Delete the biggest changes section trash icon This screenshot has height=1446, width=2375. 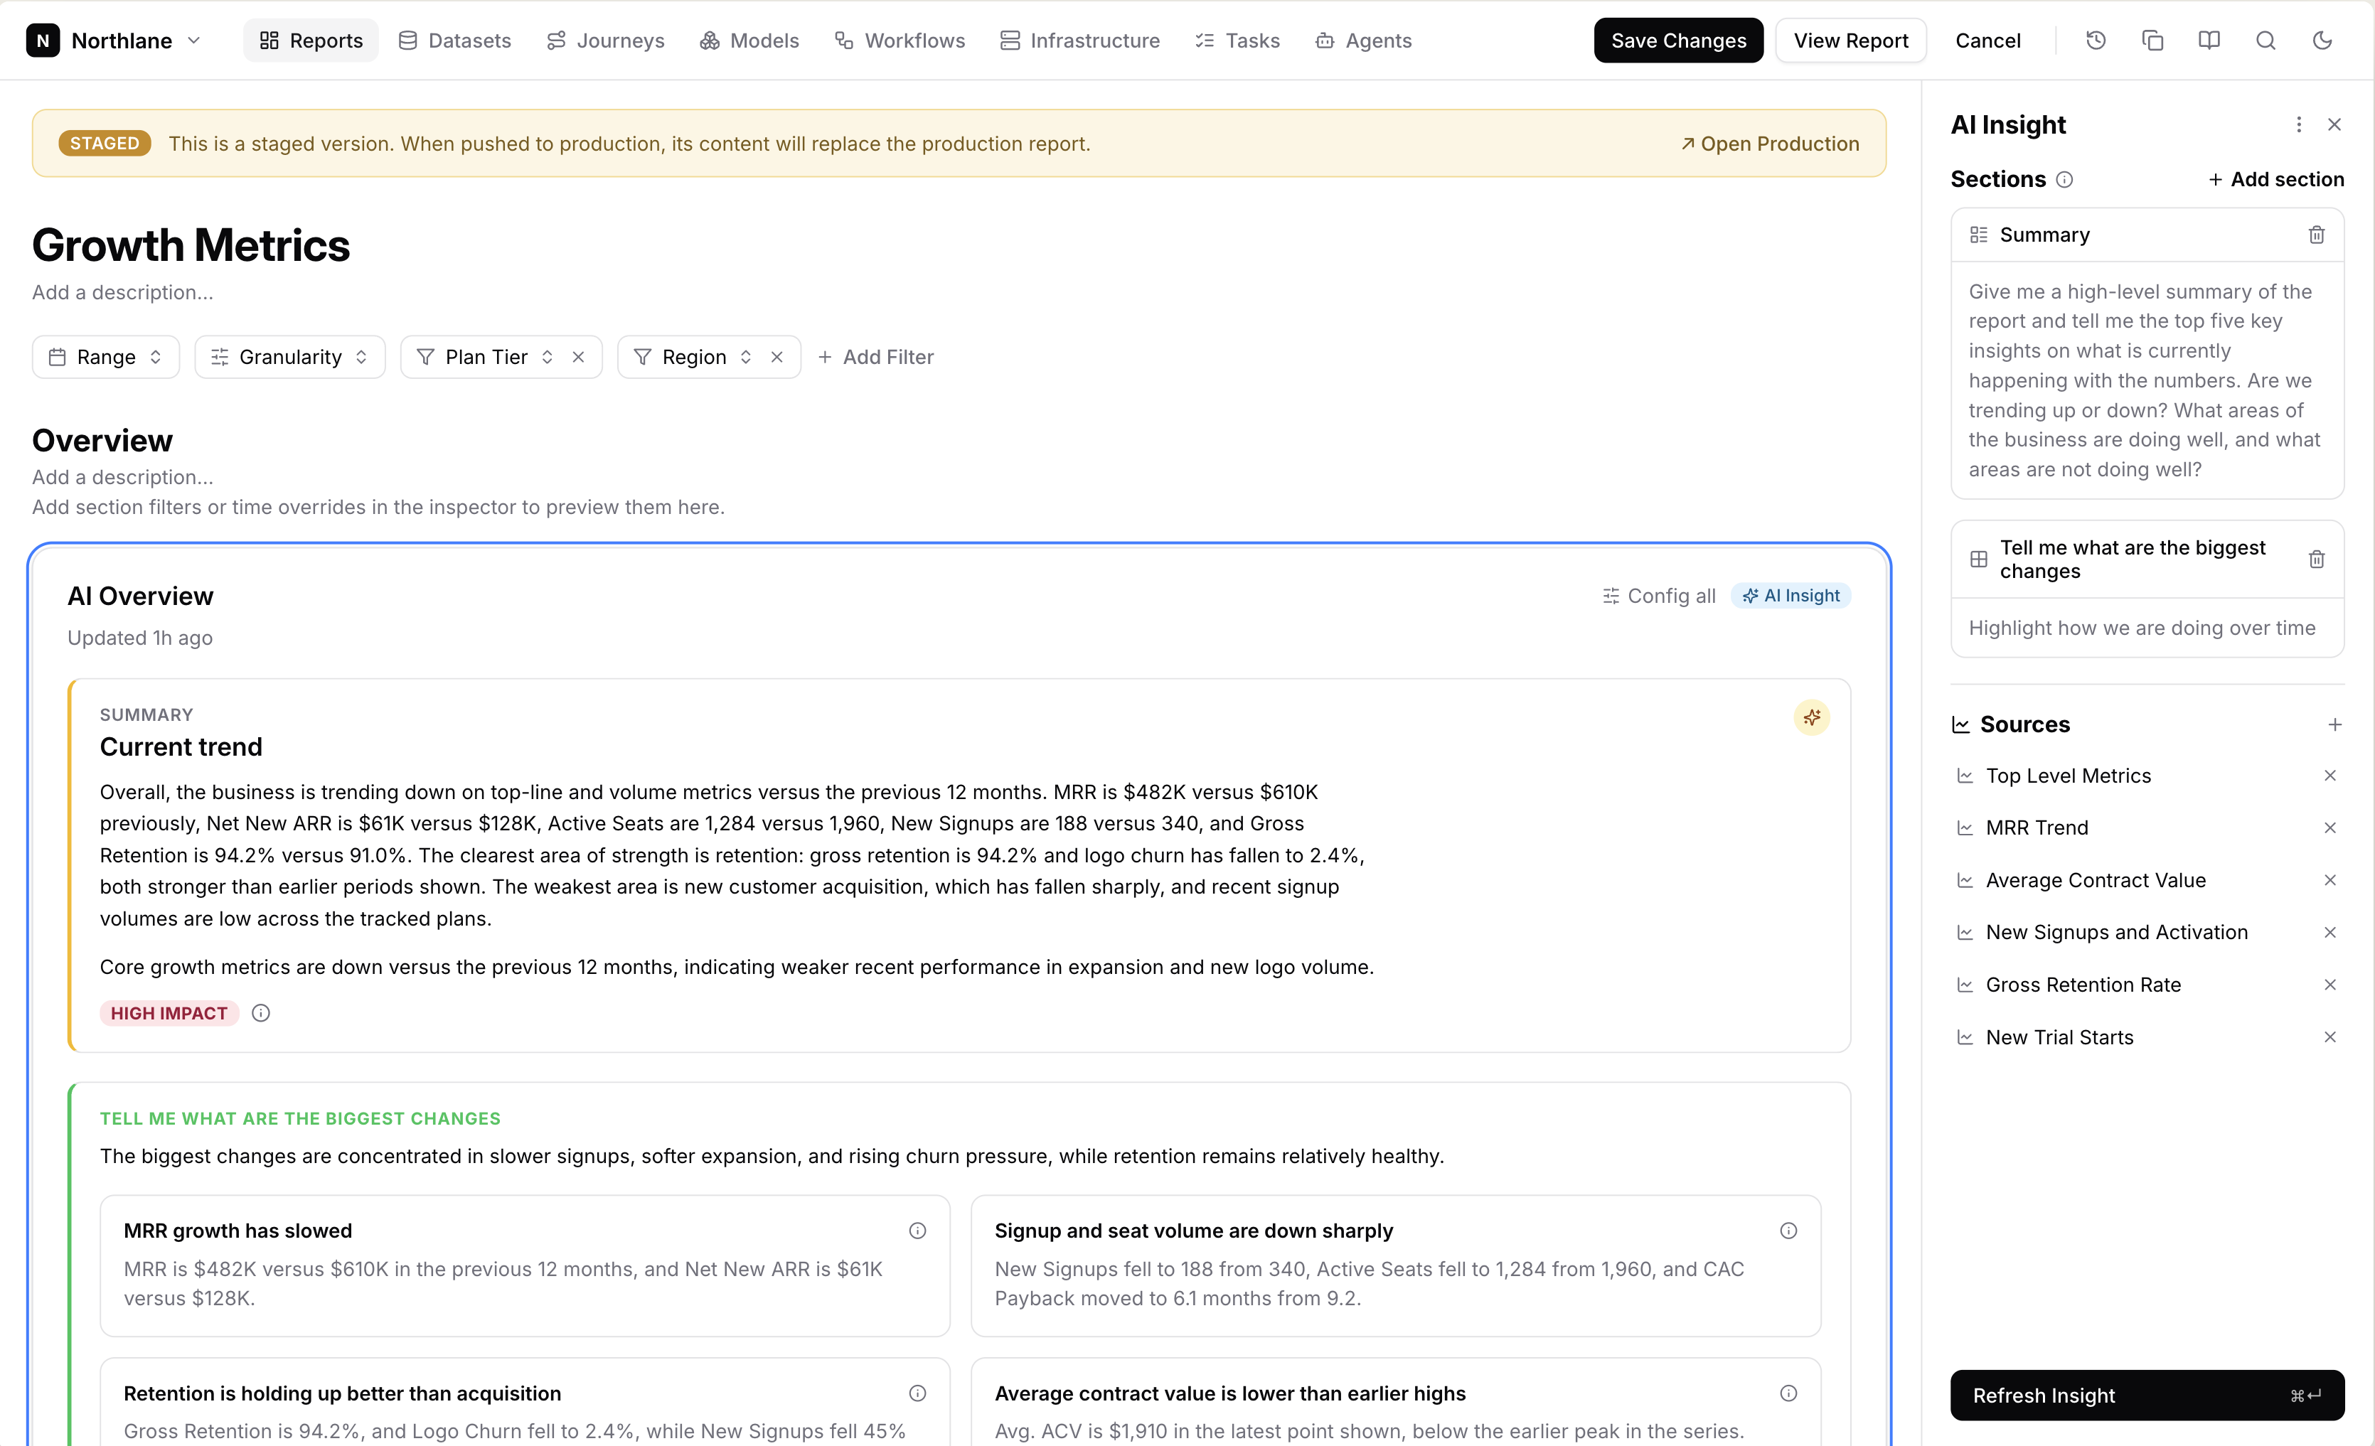2316,559
